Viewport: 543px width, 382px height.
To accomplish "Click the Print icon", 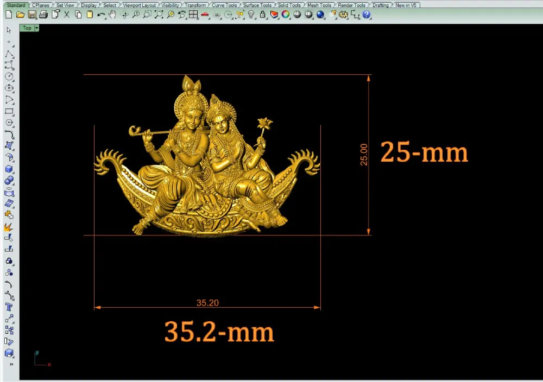I will [x=43, y=15].
